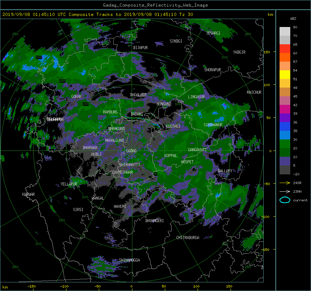Click the GOKAK city label

tap(77, 96)
